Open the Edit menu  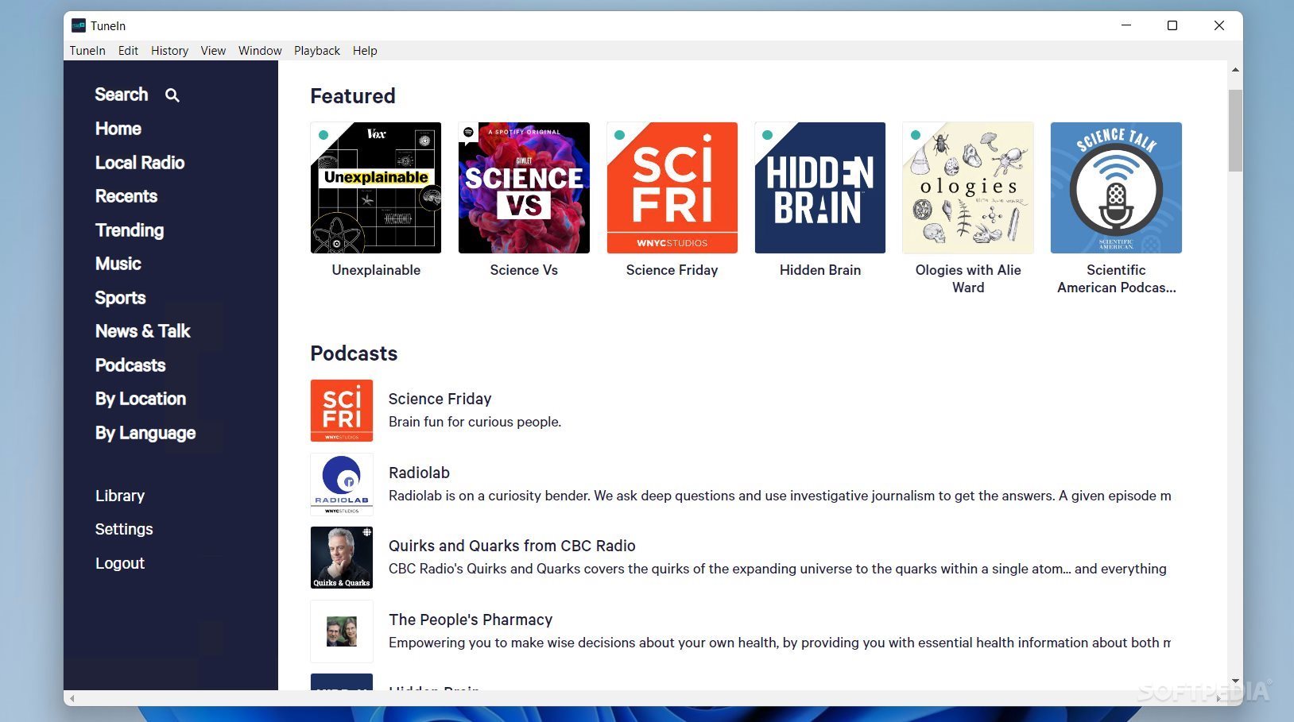[x=128, y=51]
